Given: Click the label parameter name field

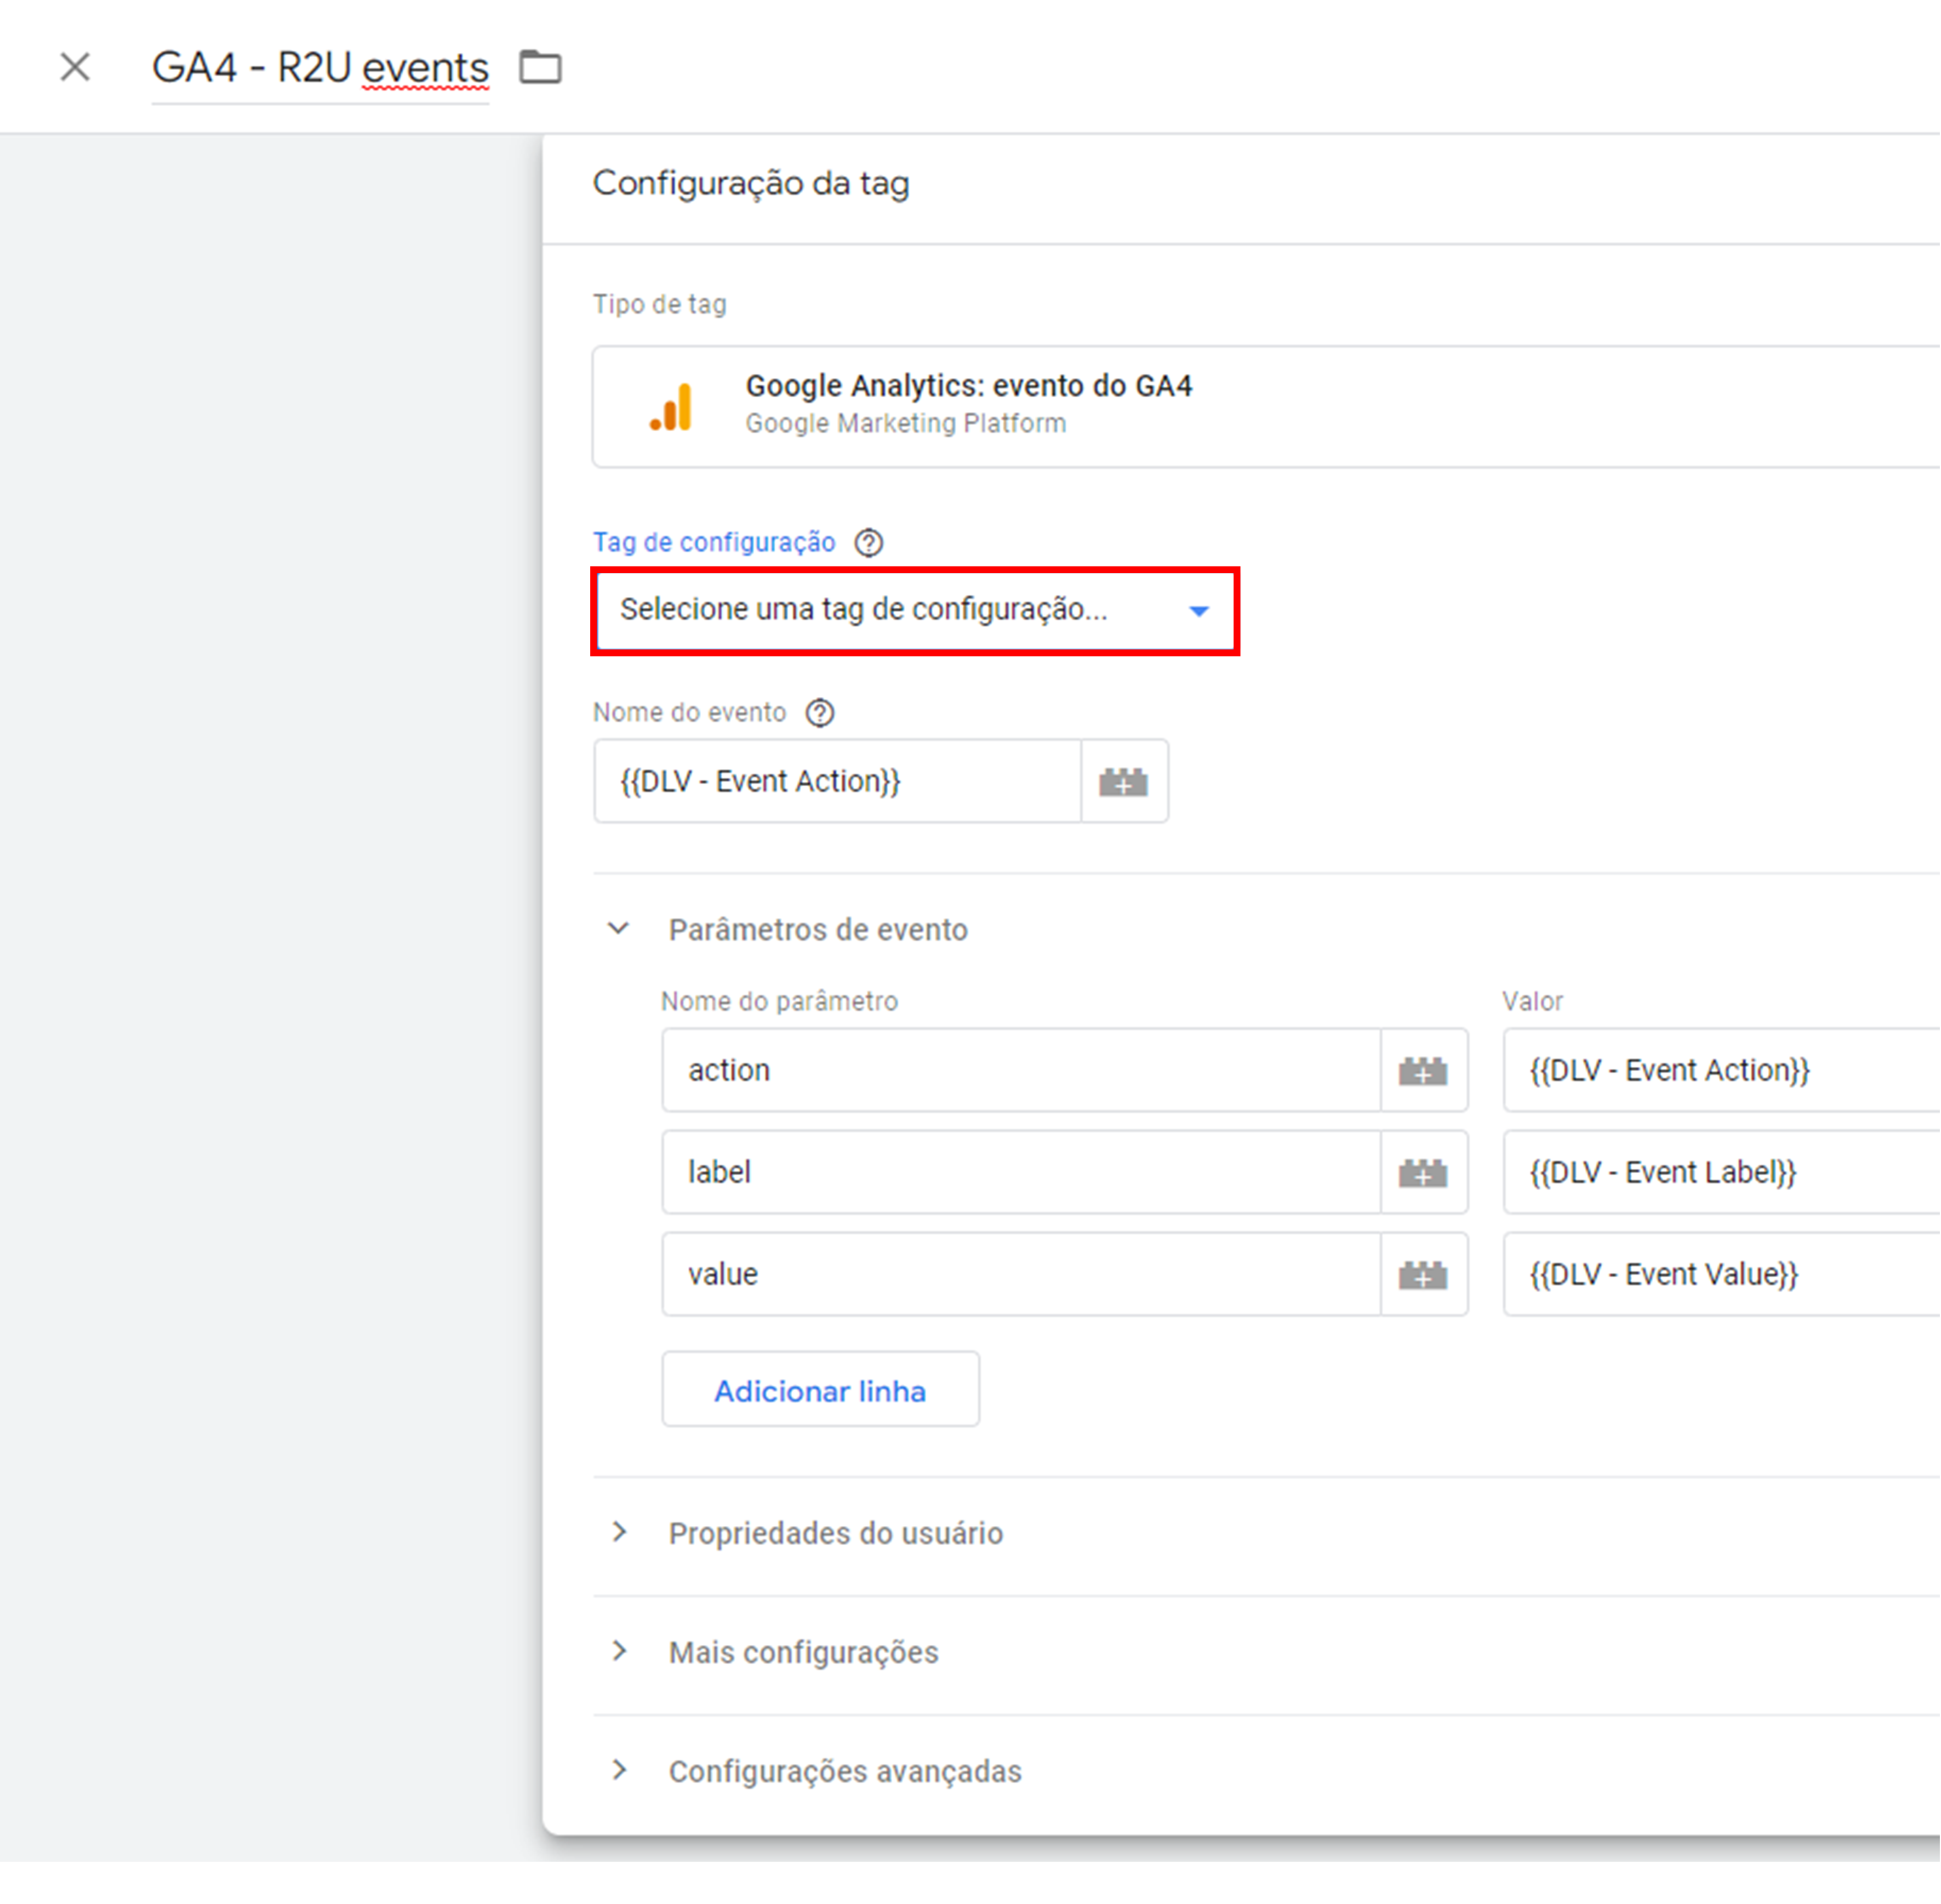Looking at the screenshot, I should (x=1021, y=1172).
